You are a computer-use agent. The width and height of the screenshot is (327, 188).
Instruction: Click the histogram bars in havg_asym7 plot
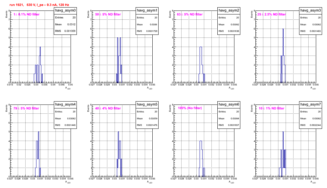click(283, 154)
